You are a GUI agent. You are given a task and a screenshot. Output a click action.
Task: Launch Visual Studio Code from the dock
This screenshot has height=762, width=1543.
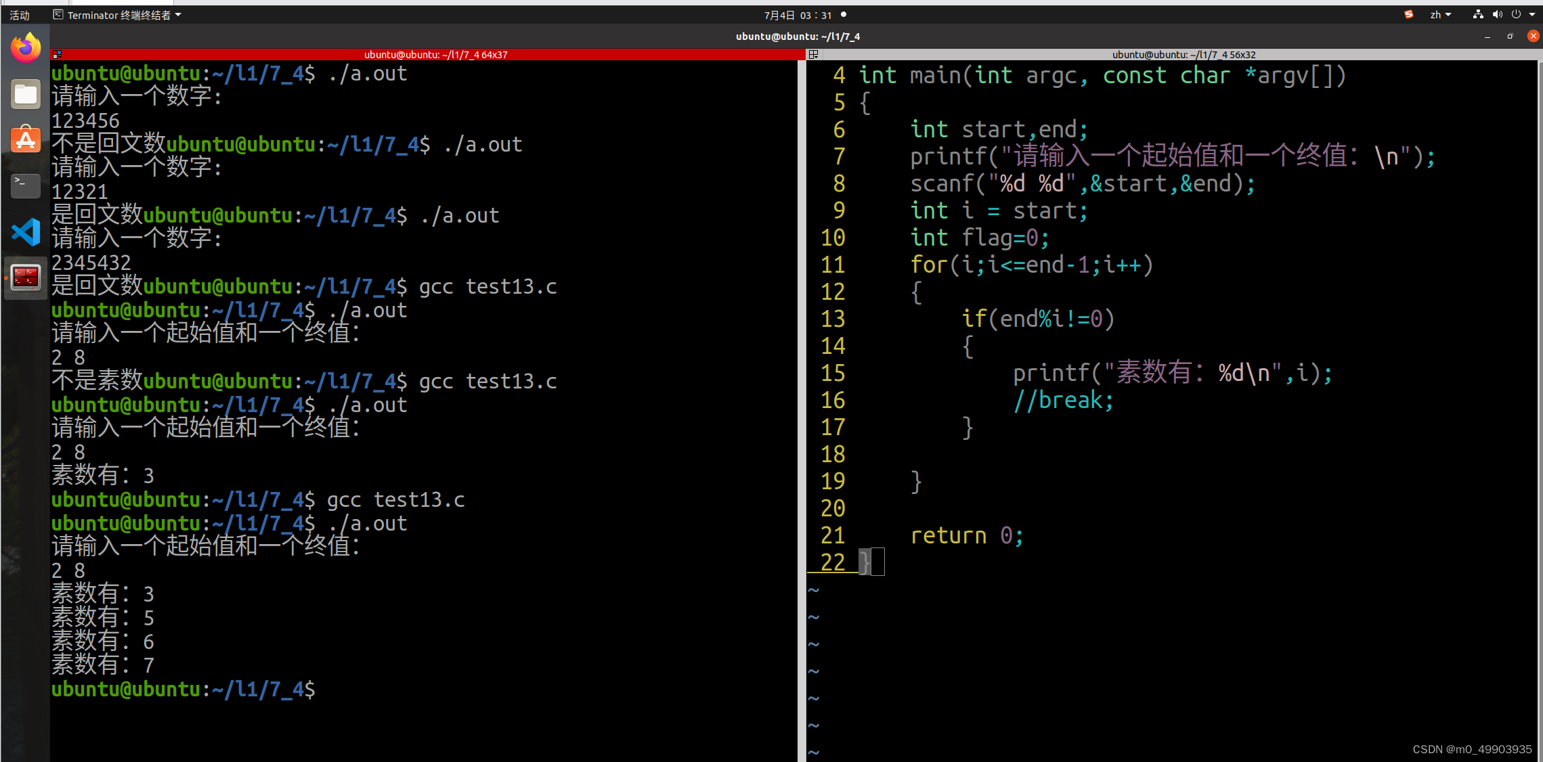[x=26, y=232]
